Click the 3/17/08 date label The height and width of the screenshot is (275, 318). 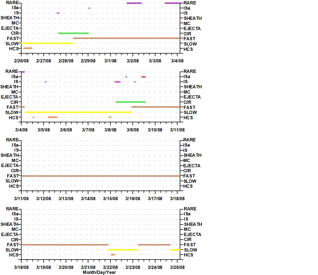(x=155, y=199)
